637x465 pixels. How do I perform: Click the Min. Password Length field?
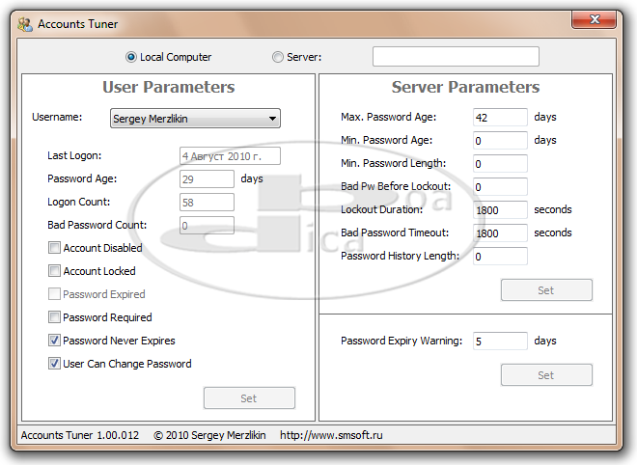tap(500, 164)
